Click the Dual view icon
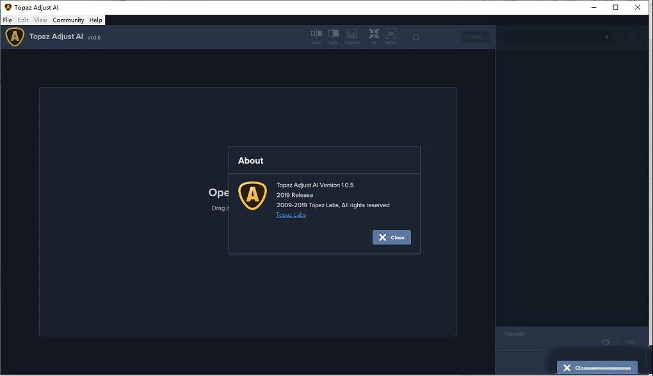653x376 pixels. pos(316,36)
